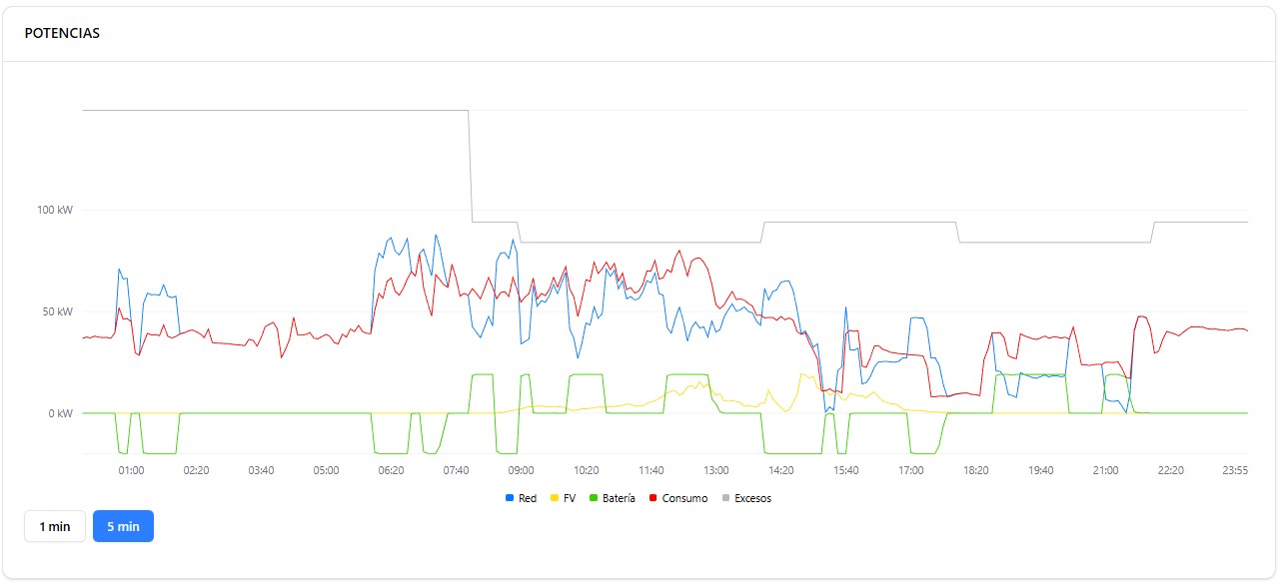This screenshot has width=1279, height=583.
Task: Click the 0 kW y-axis label
Action: [59, 413]
